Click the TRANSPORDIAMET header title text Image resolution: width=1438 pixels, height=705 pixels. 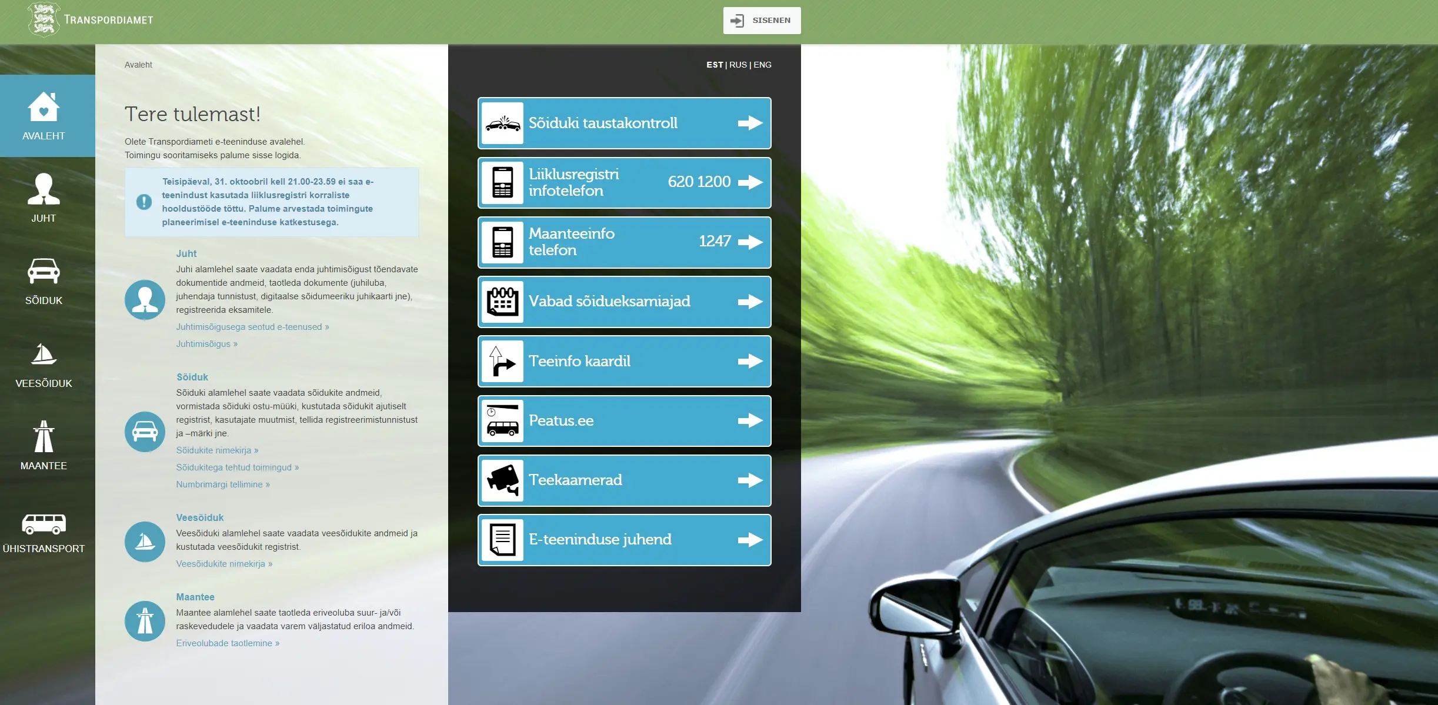click(109, 20)
